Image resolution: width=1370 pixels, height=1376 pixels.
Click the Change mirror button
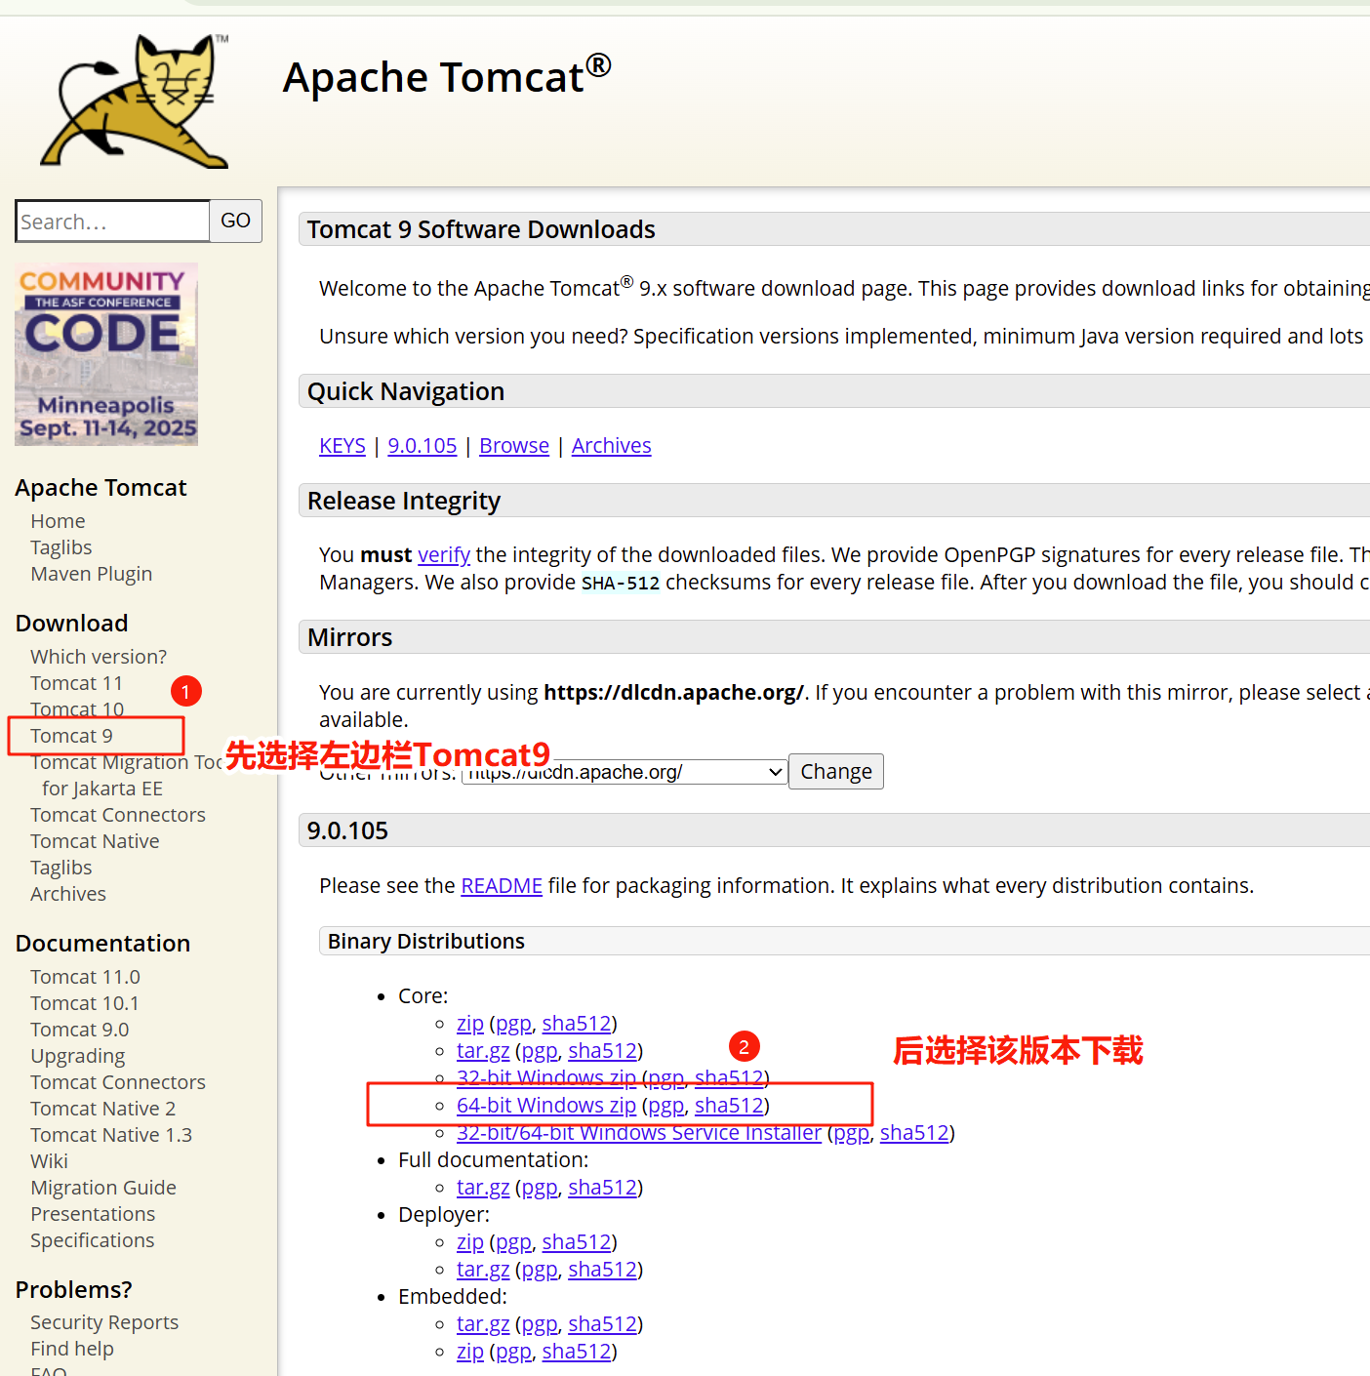click(836, 771)
